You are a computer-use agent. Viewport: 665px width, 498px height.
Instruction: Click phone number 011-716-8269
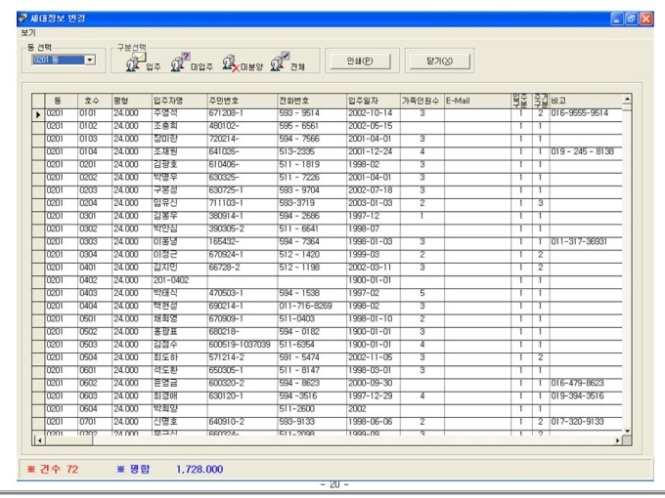(312, 306)
